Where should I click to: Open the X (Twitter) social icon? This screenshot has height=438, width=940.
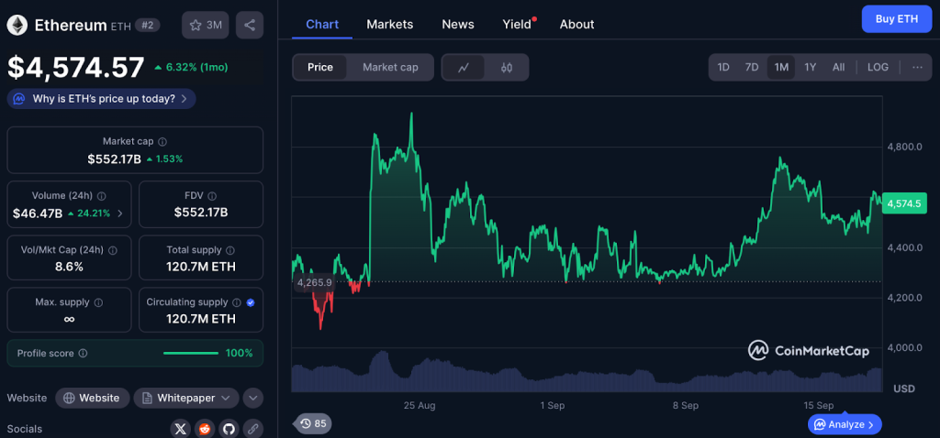point(181,428)
